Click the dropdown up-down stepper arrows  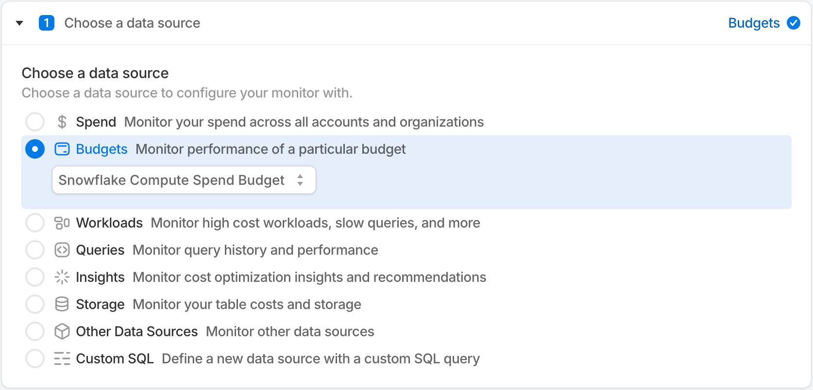click(300, 180)
